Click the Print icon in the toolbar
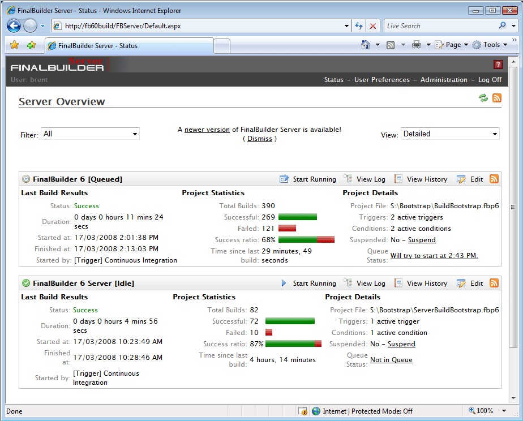This screenshot has width=523, height=421. coord(416,45)
